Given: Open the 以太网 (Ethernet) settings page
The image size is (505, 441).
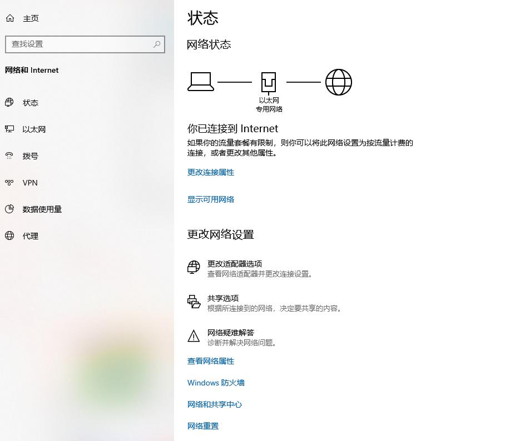Looking at the screenshot, I should pos(34,129).
